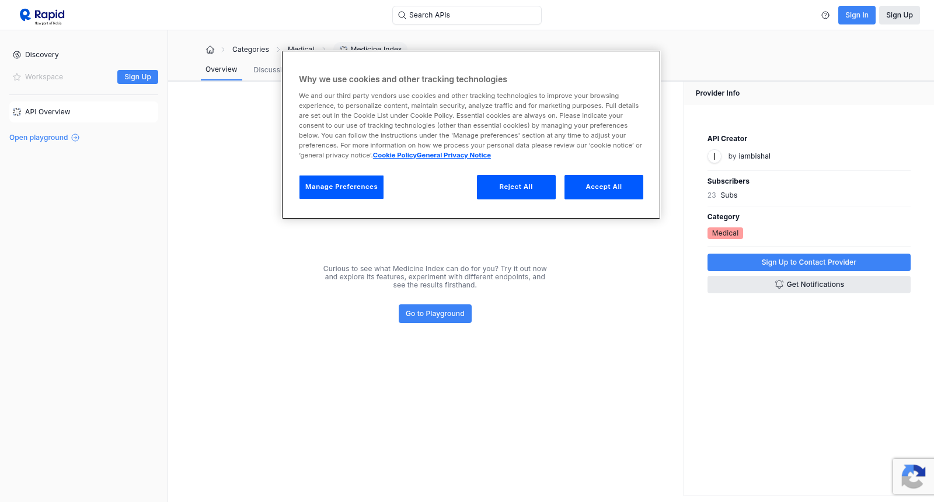Click Manage Preferences
Screen dimensions: 934x502
pos(341,187)
